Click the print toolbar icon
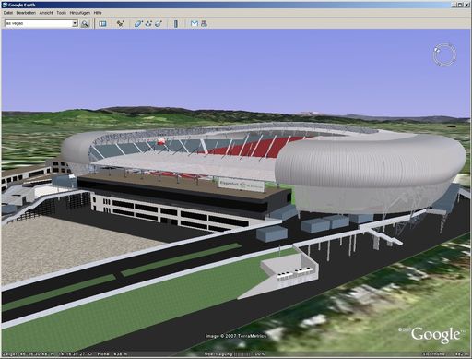472x359 pixels. click(x=204, y=23)
